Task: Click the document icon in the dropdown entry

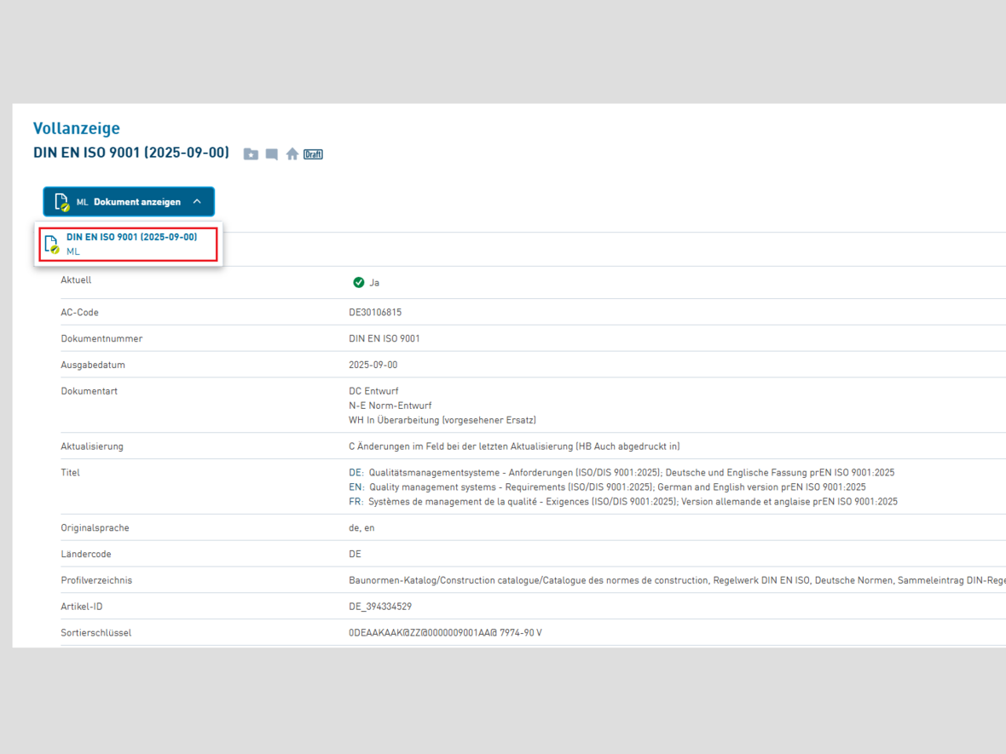Action: point(51,245)
